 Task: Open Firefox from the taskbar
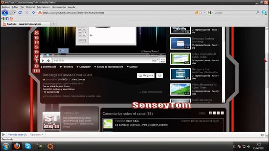point(17,146)
